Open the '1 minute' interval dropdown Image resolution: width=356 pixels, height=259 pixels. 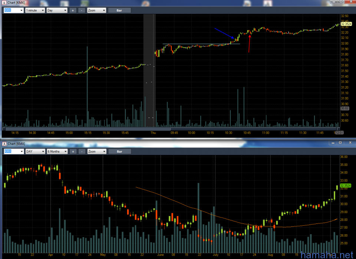click(35, 10)
